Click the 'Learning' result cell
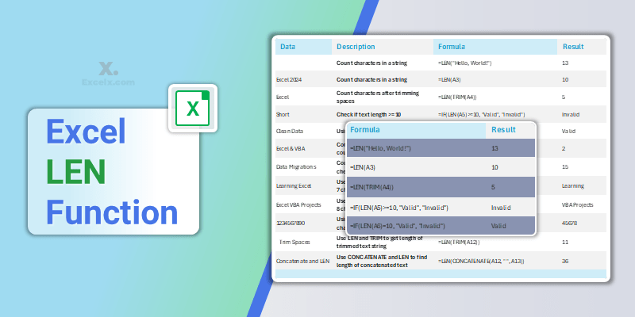This screenshot has width=635, height=317. 573,186
